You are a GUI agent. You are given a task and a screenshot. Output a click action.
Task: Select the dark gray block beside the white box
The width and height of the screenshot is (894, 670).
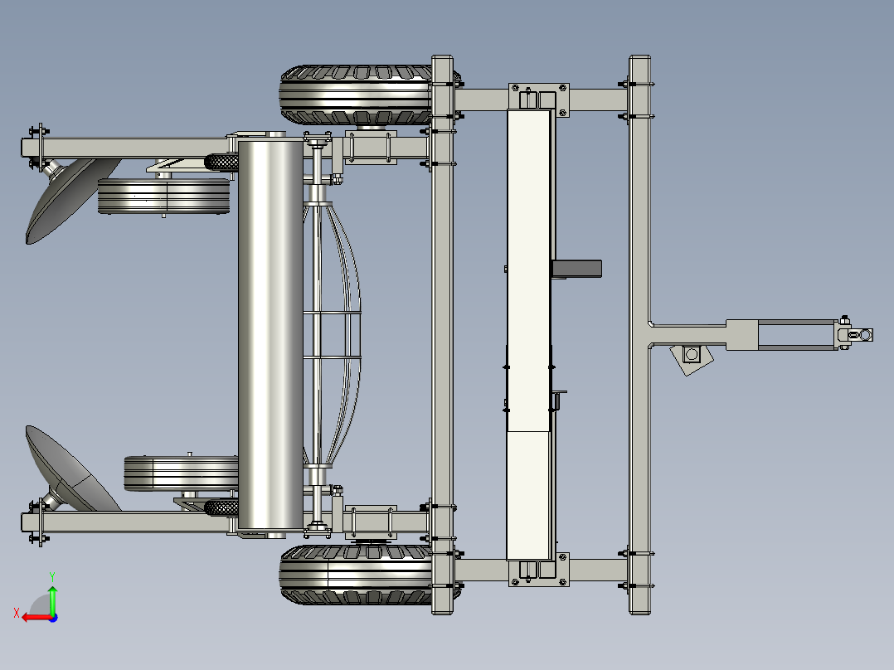tap(576, 269)
